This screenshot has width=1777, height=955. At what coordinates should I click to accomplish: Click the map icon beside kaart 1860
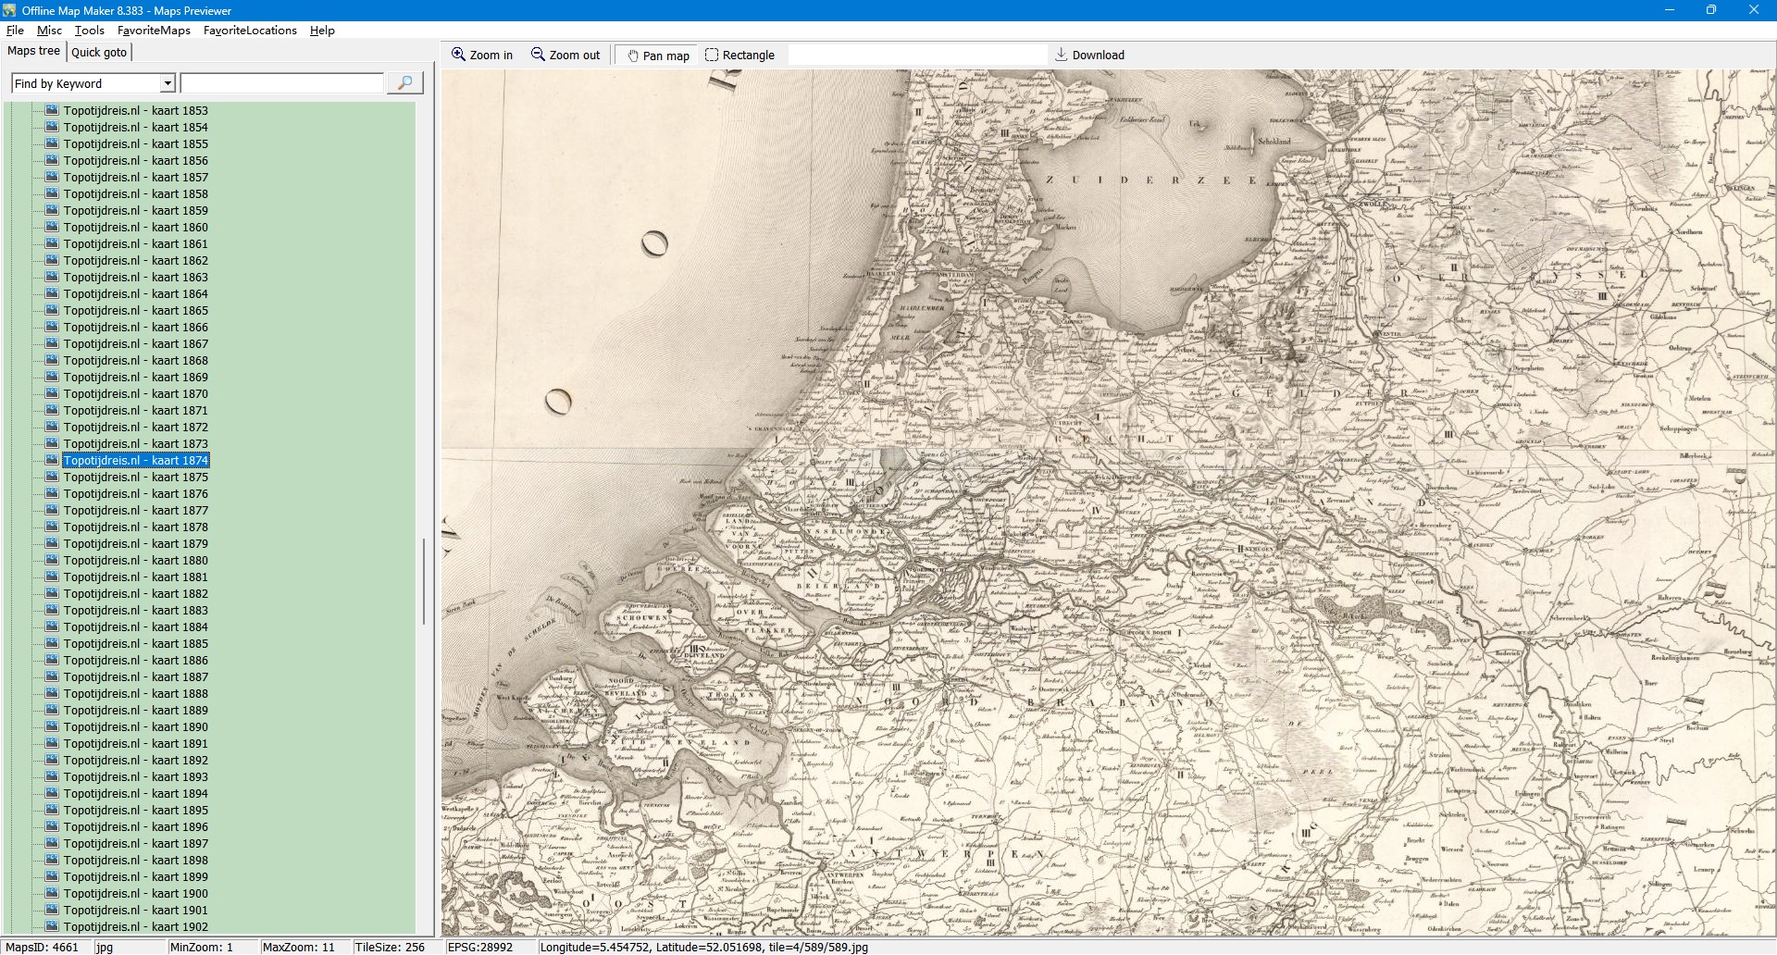click(x=52, y=227)
